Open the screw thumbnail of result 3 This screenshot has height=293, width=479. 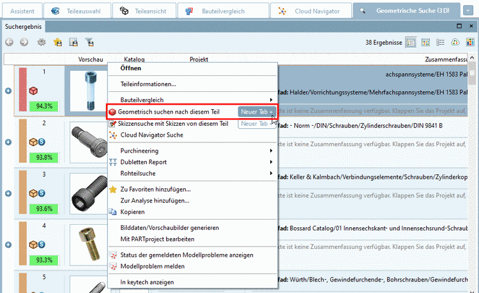pos(89,193)
